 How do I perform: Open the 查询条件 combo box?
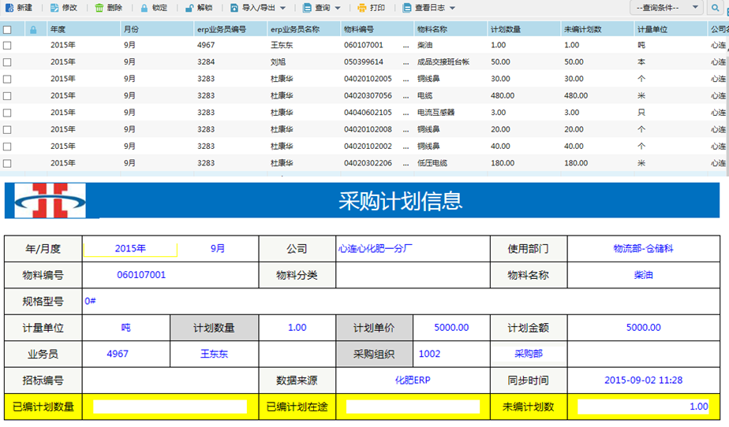(x=667, y=8)
